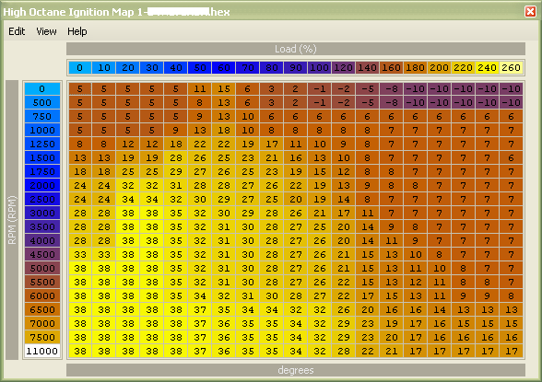The image size is (542, 382).
Task: Select cell at 1500 RPM, 260 load
Action: pos(511,157)
